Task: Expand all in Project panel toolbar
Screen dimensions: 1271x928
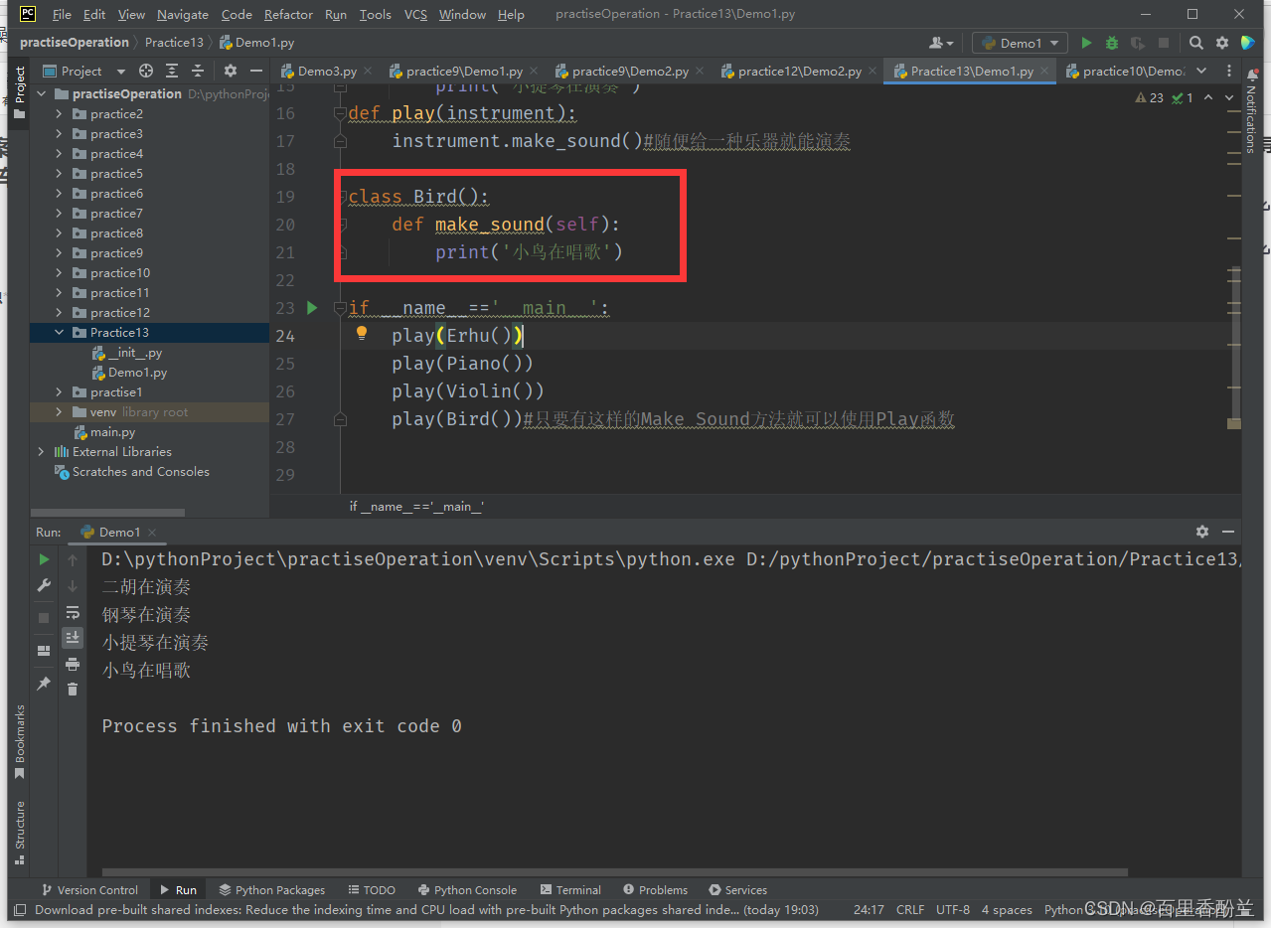Action: point(172,71)
